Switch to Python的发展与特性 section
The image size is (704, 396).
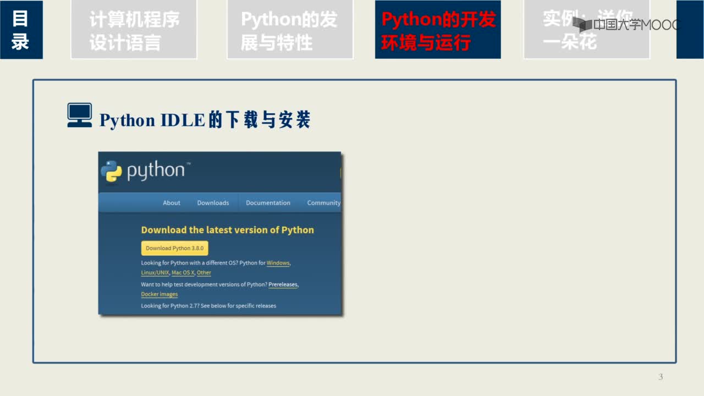(x=290, y=30)
